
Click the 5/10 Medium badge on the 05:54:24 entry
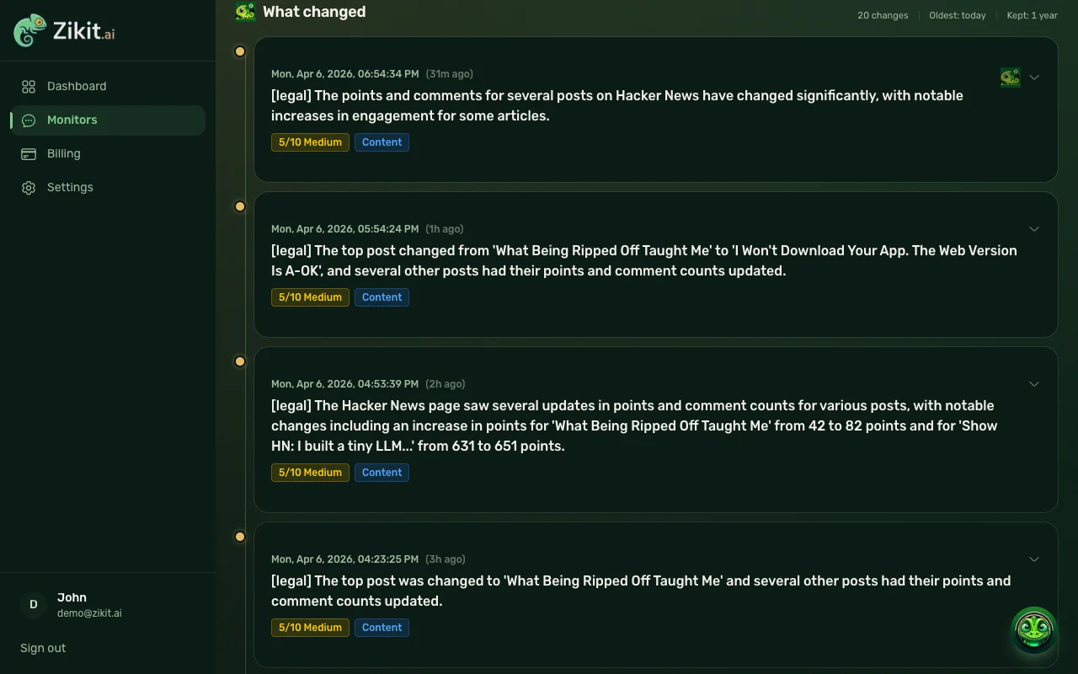click(310, 297)
